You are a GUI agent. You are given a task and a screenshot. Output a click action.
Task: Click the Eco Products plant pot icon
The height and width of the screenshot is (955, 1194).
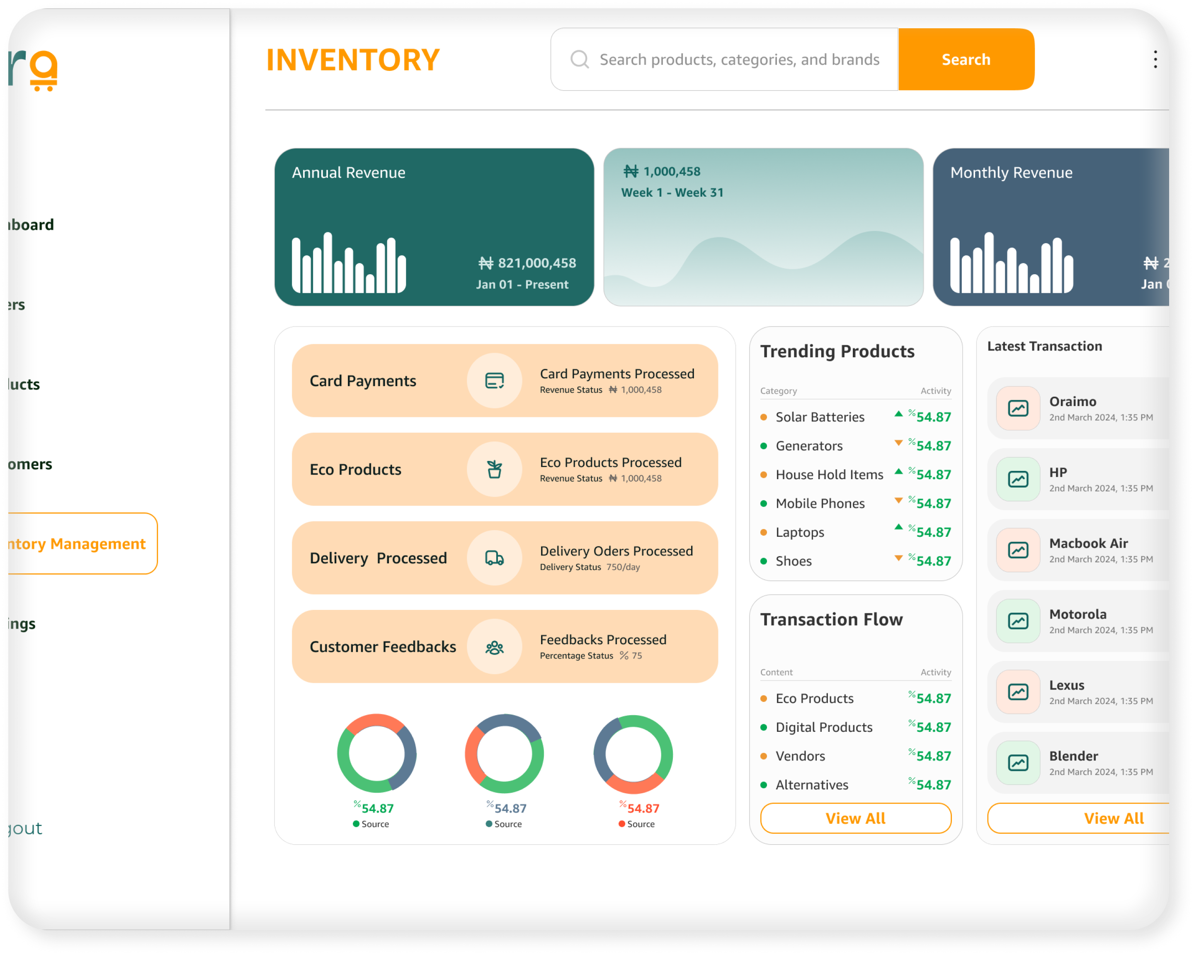(x=494, y=470)
